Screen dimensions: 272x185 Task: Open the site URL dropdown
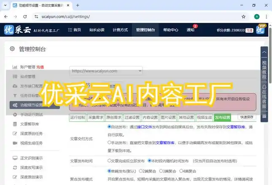106,71
